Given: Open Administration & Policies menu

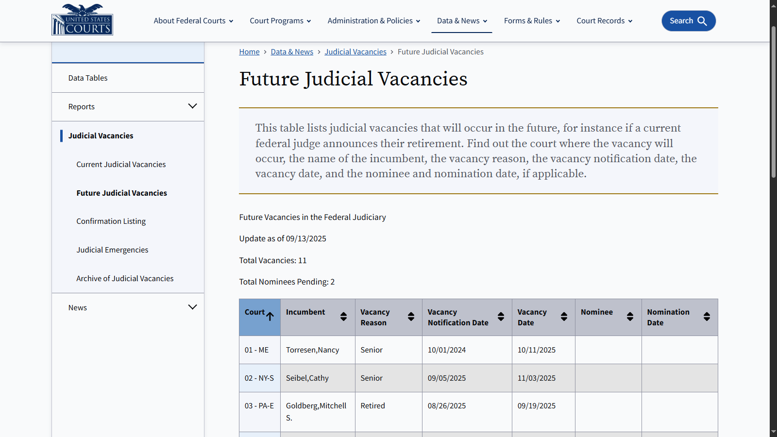Looking at the screenshot, I should (374, 21).
